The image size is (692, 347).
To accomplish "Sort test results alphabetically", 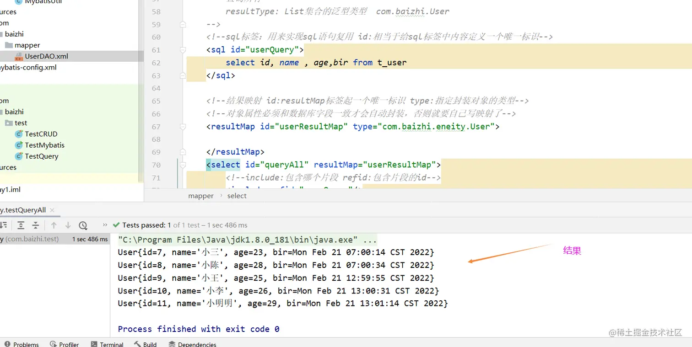I will point(4,225).
